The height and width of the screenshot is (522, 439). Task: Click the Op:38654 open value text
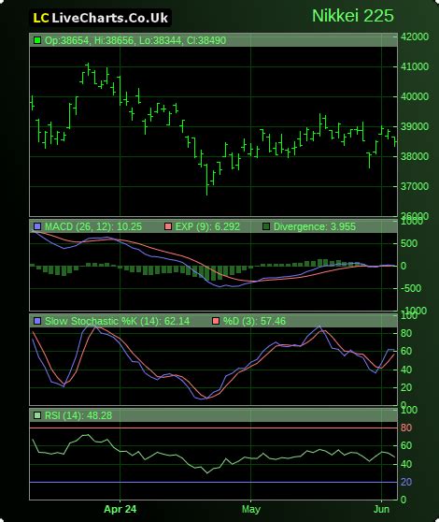pyautogui.click(x=67, y=40)
